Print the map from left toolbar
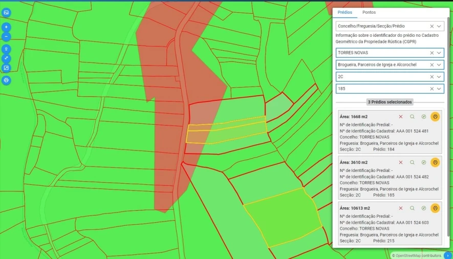 [6, 80]
